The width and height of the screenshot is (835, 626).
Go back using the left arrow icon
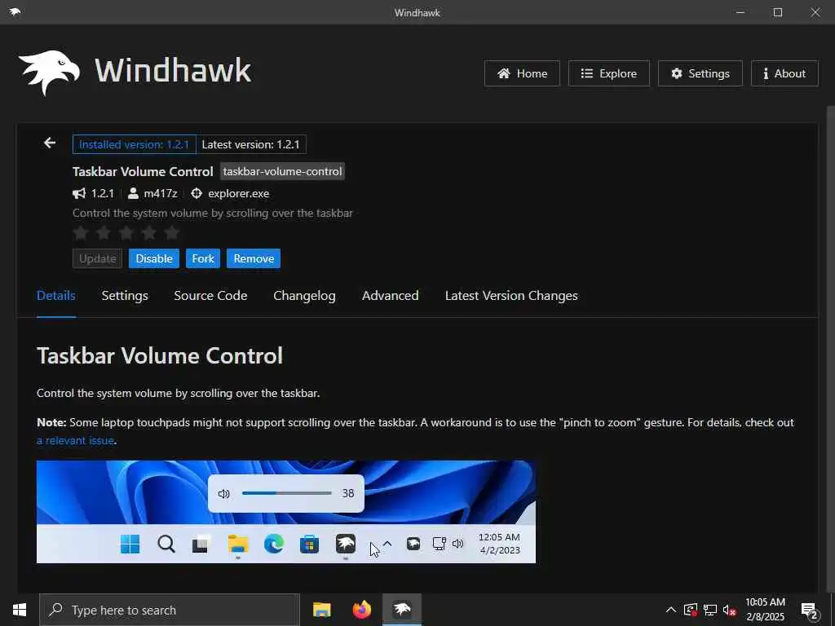50,143
